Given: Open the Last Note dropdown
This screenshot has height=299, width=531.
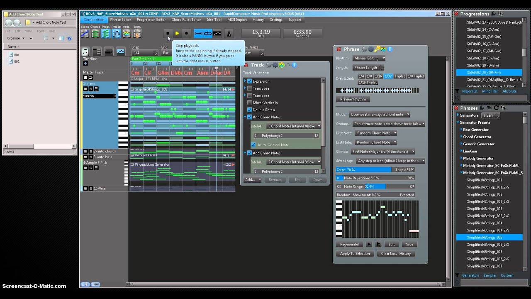Looking at the screenshot, I should point(376,142).
